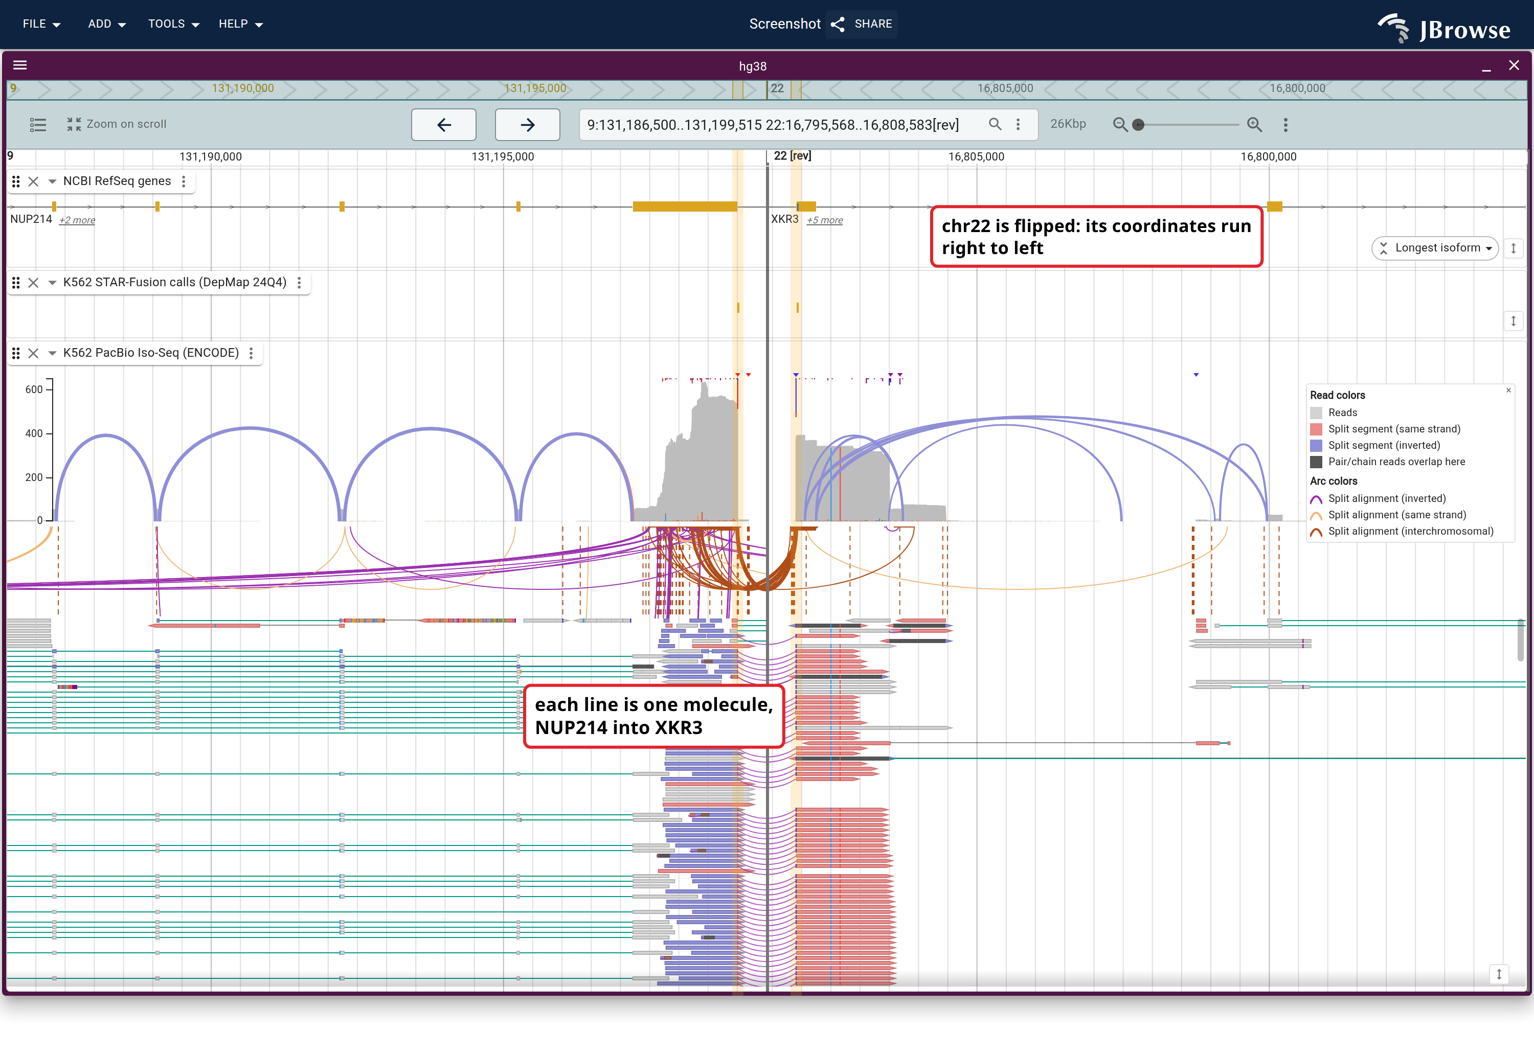Click resize handle of STAR-Fusion calls track
Viewport: 1534px width, 1053px height.
(x=1513, y=322)
